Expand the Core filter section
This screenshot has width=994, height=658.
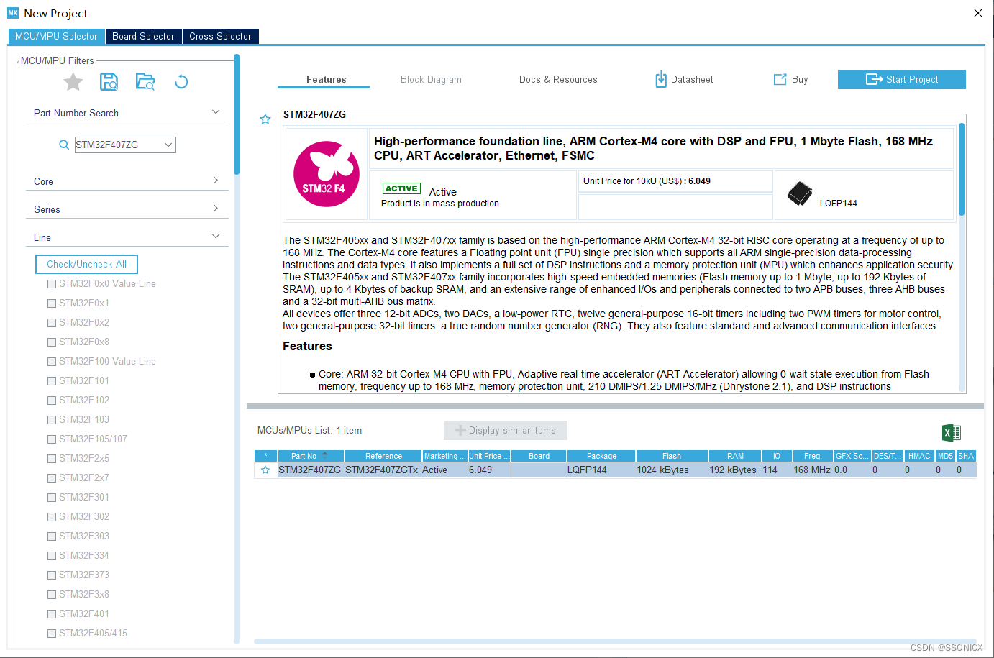click(x=216, y=181)
